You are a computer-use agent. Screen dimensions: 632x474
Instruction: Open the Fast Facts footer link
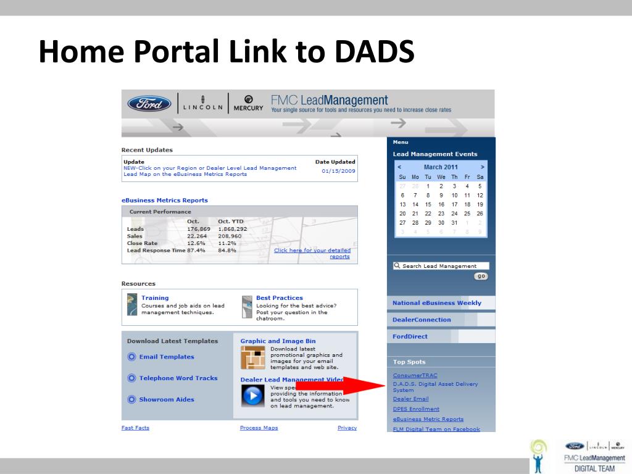click(135, 428)
